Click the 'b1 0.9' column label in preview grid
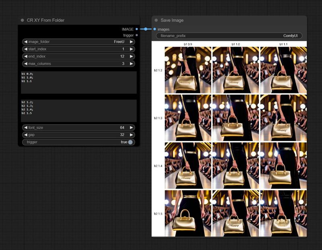This screenshot has width=322, height=250. (x=188, y=44)
